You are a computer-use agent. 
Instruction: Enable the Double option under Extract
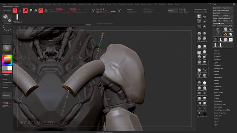(x=186, y=12)
